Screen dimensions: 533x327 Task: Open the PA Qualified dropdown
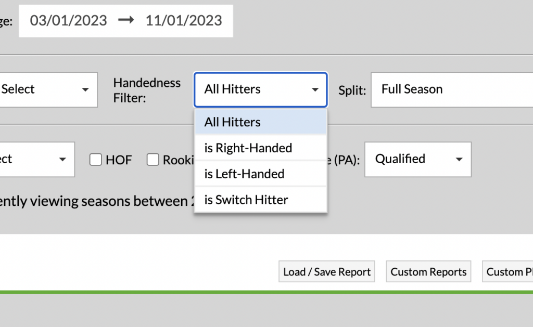pyautogui.click(x=418, y=160)
